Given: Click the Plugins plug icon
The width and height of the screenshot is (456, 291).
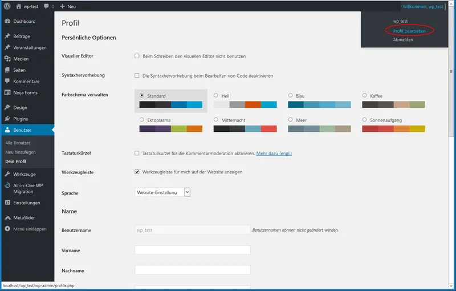Looking at the screenshot, I should click(7, 119).
